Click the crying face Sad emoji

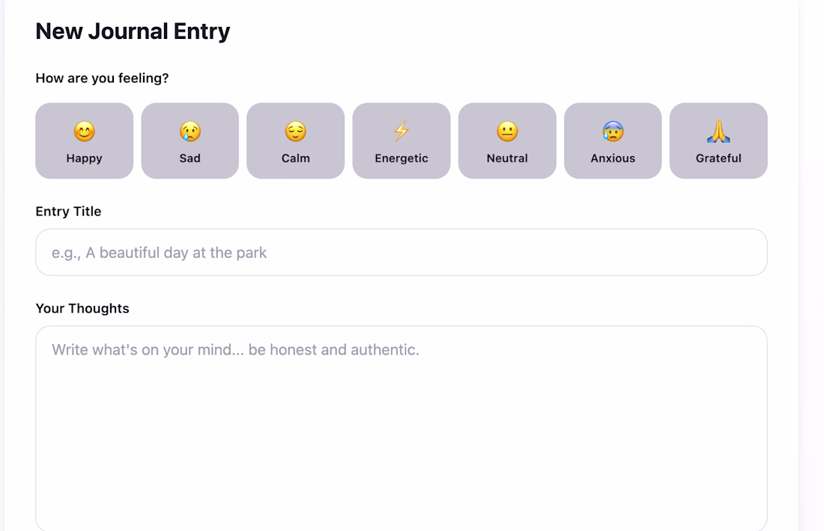tap(190, 131)
